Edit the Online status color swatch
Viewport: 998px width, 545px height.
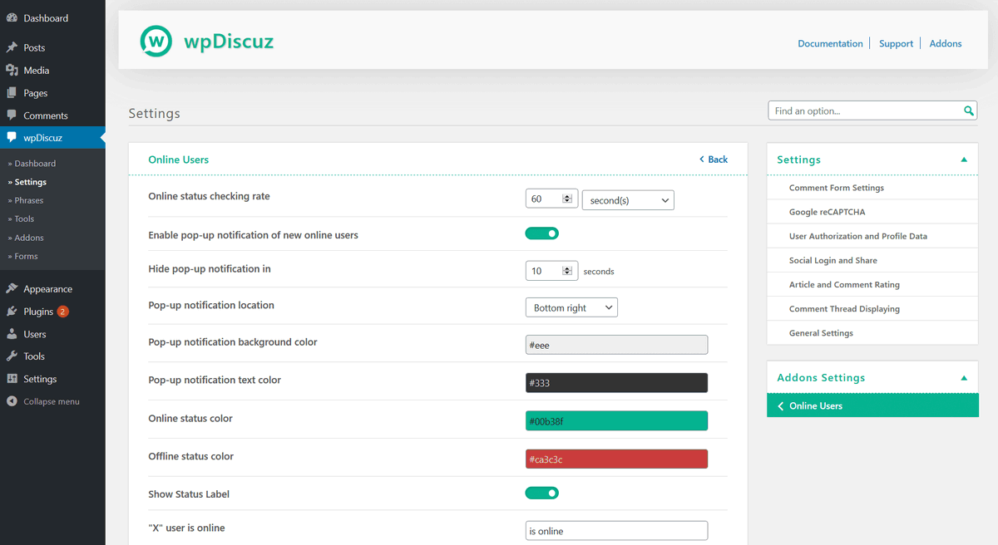(616, 420)
